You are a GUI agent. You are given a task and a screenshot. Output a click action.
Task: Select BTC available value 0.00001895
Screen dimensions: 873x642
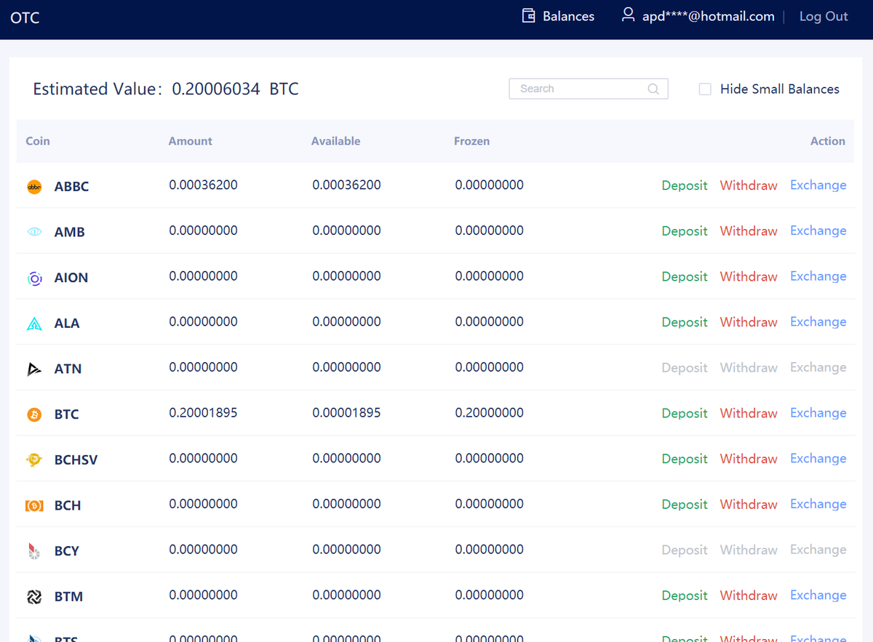pos(346,413)
